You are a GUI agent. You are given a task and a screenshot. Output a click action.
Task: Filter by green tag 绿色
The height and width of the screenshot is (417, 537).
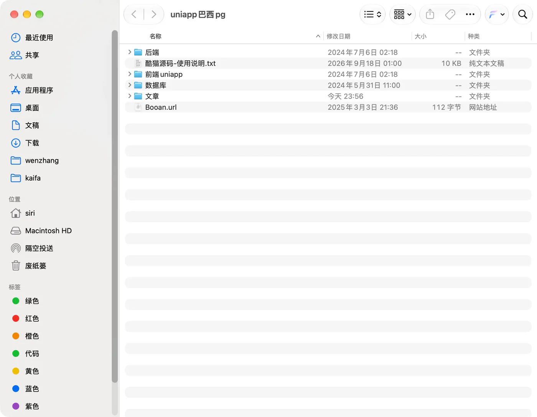tap(26, 301)
